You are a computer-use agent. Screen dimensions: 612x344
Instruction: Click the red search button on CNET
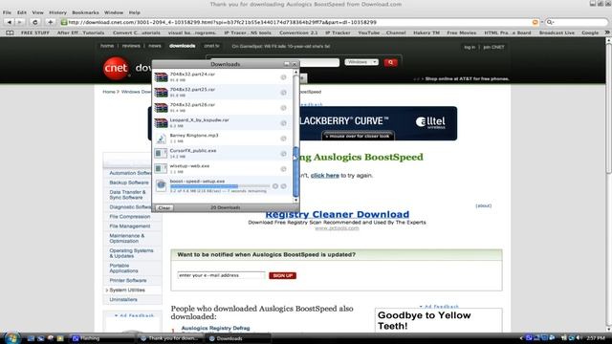390,62
